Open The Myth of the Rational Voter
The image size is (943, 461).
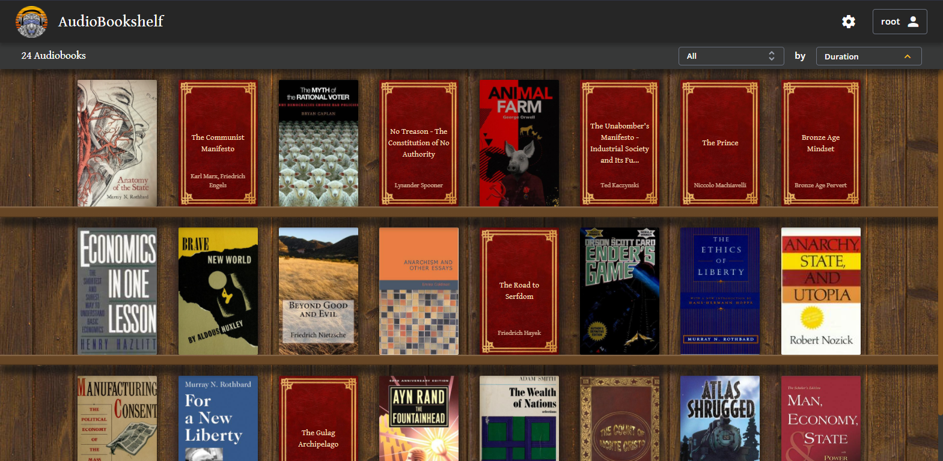coord(319,143)
